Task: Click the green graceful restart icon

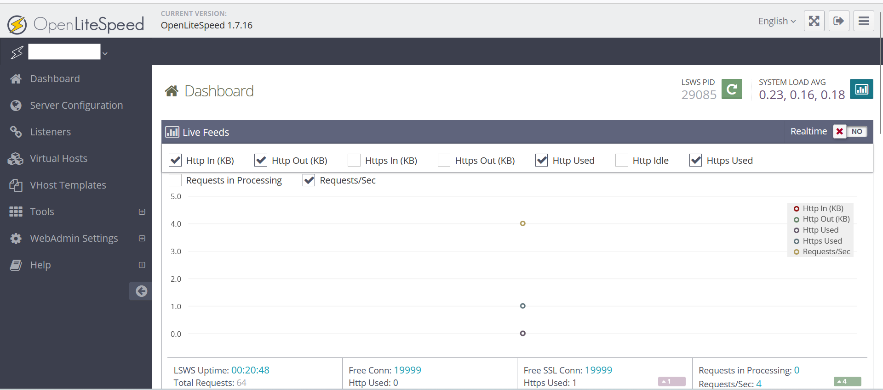Action: tap(731, 89)
